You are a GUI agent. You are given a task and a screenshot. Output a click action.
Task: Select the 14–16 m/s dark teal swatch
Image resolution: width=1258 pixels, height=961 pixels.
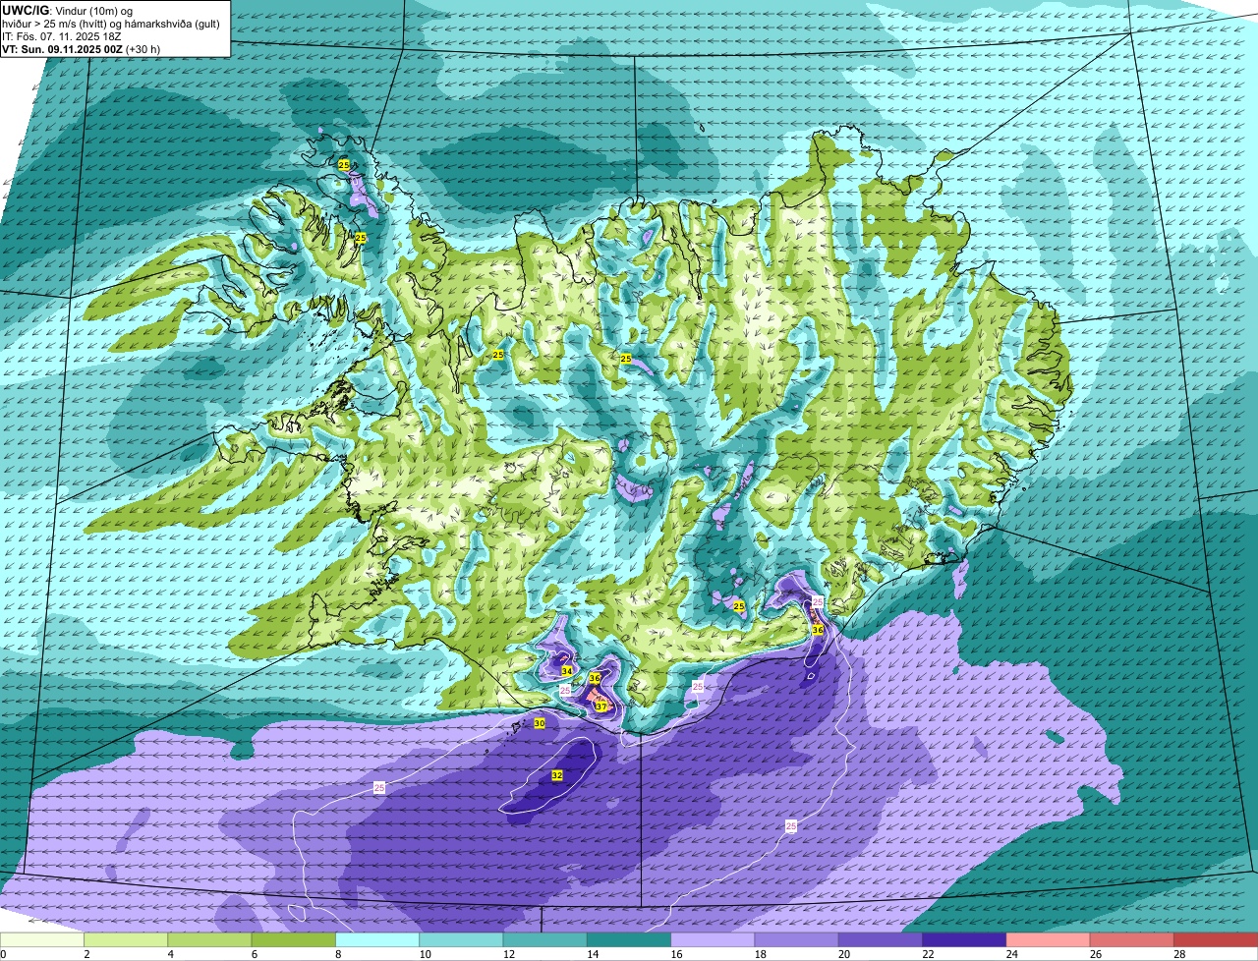(x=629, y=940)
